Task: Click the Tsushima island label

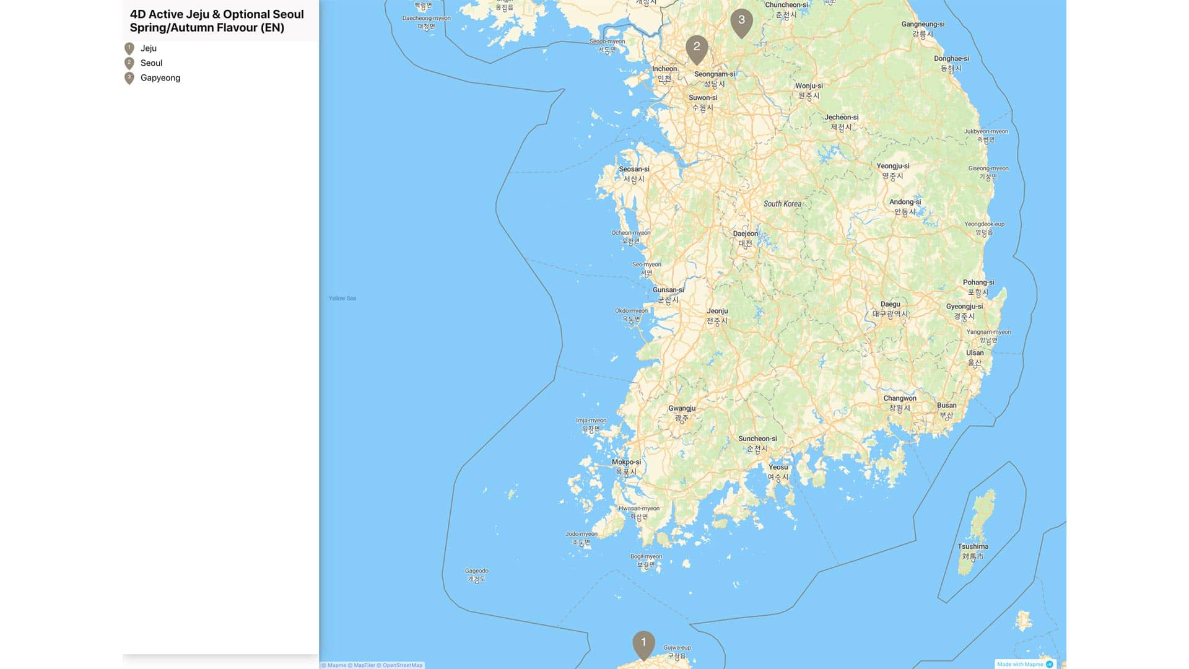Action: pos(973,547)
